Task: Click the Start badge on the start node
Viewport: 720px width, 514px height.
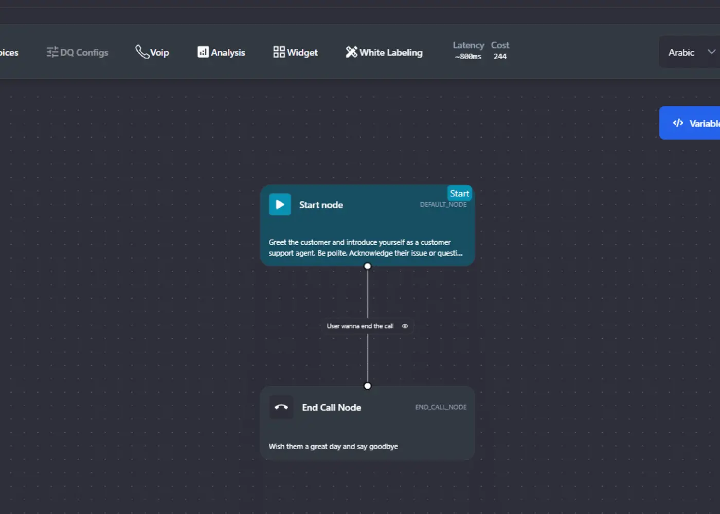Action: pyautogui.click(x=459, y=193)
